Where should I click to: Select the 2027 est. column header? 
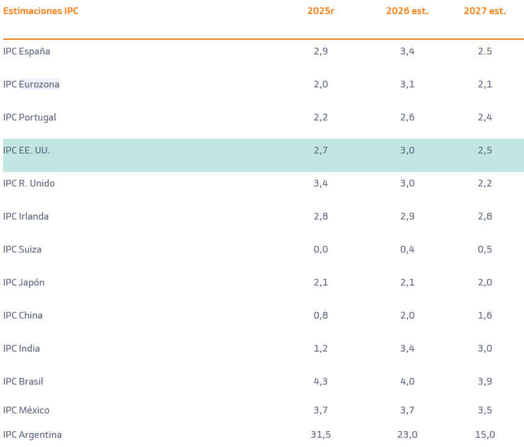click(x=484, y=11)
